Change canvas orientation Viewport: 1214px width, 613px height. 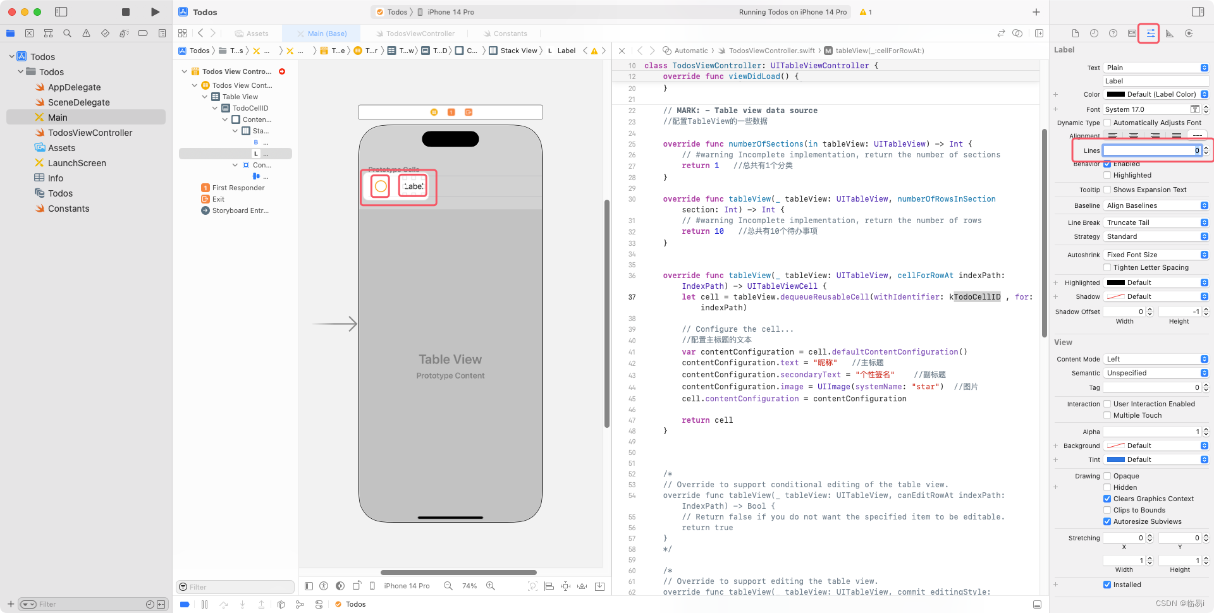tap(357, 586)
